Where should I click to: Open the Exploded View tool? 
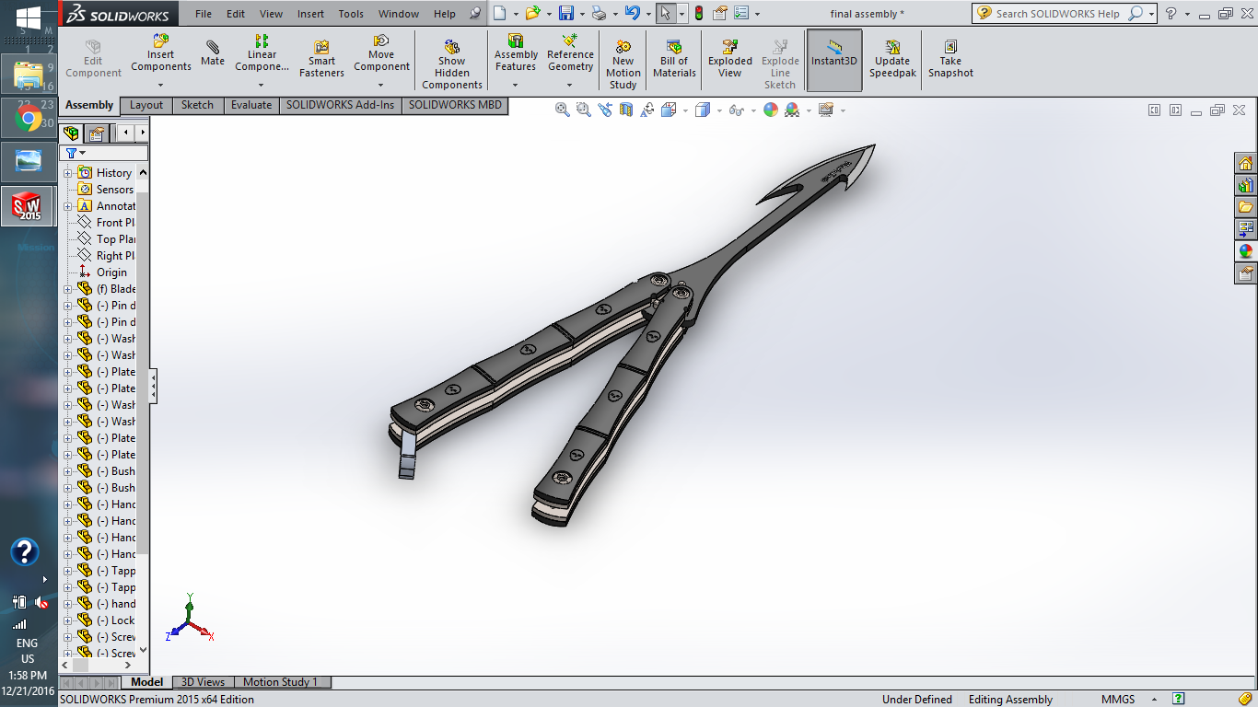pyautogui.click(x=729, y=55)
